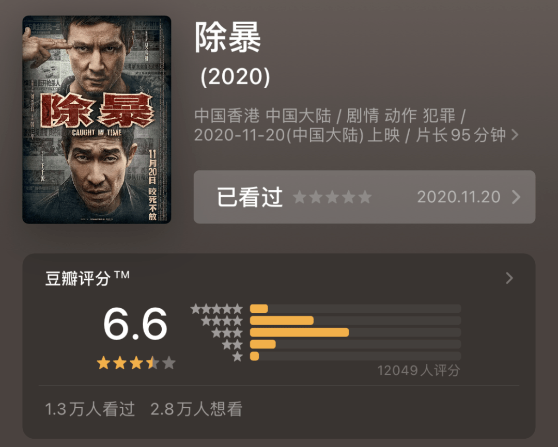Expand the watched-status row with the right chevron
Image resolution: width=558 pixels, height=447 pixels.
[517, 197]
